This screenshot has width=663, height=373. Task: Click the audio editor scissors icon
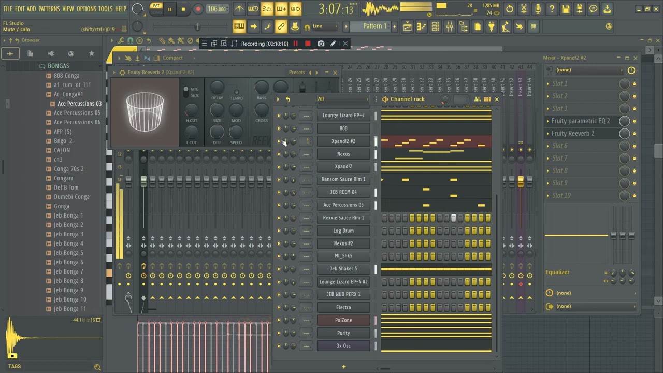tap(524, 9)
